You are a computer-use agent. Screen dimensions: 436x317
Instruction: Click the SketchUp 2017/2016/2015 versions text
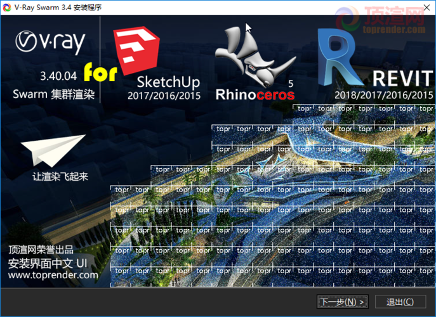pos(164,96)
